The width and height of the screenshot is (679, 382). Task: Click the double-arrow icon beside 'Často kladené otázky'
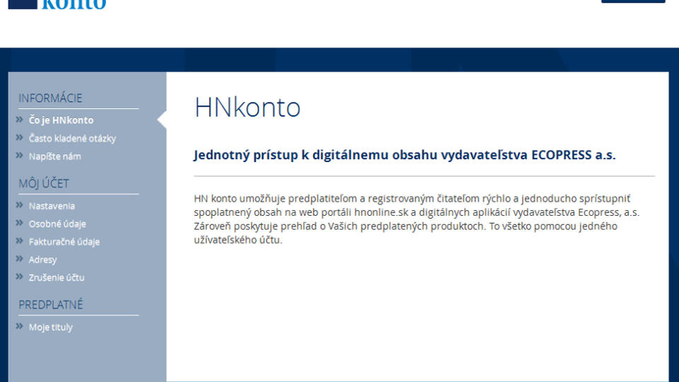(20, 138)
